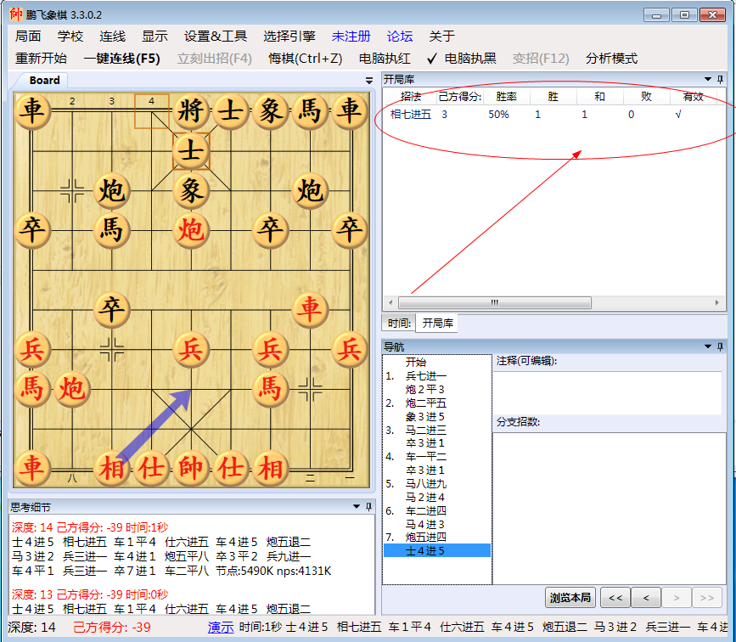Click the black cannon 炮 on right side
The image size is (736, 642).
click(x=310, y=191)
